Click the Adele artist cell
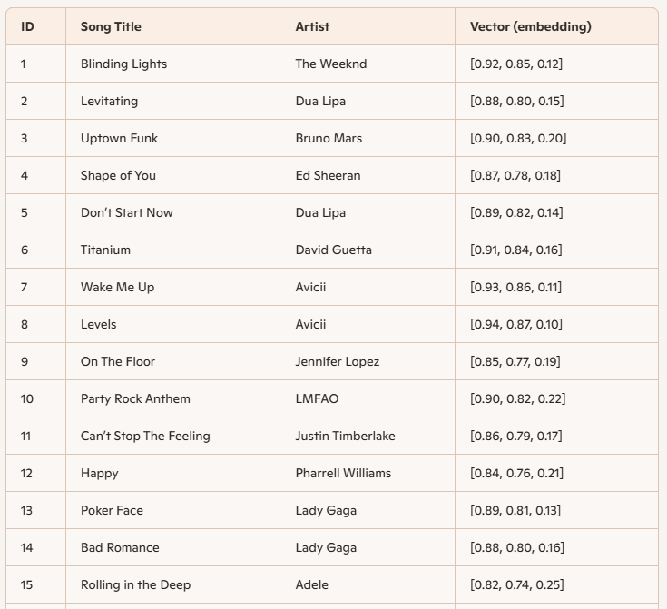 click(311, 584)
